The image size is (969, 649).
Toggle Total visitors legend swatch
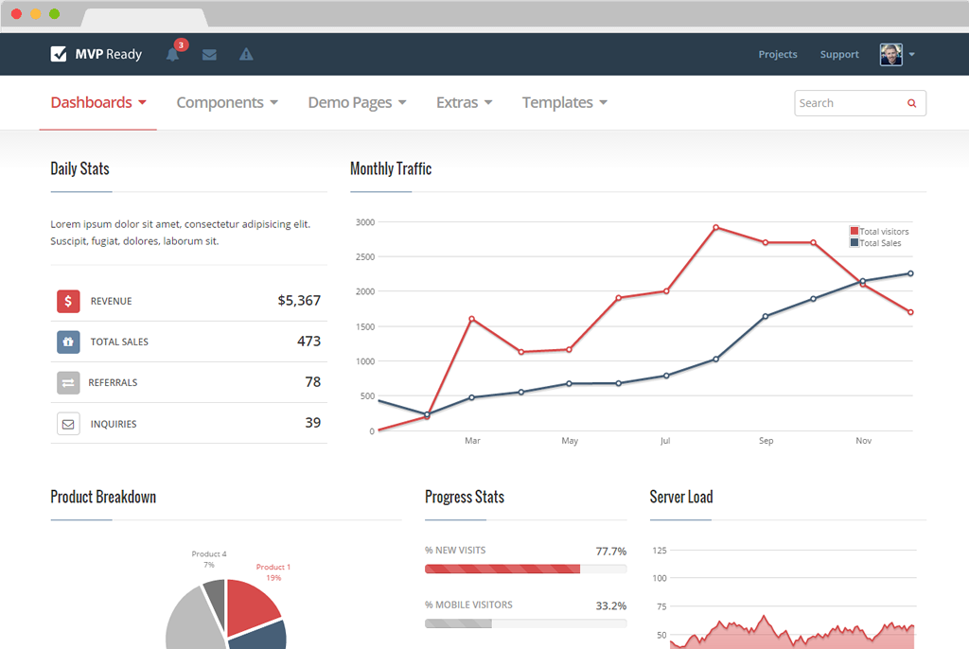click(854, 231)
